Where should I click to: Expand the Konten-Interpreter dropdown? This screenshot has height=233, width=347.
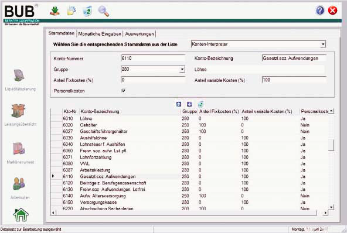pyautogui.click(x=323, y=44)
